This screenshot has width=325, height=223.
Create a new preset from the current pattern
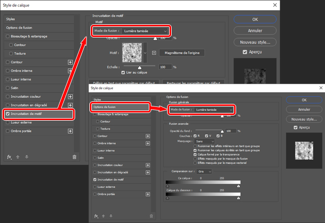click(x=154, y=53)
